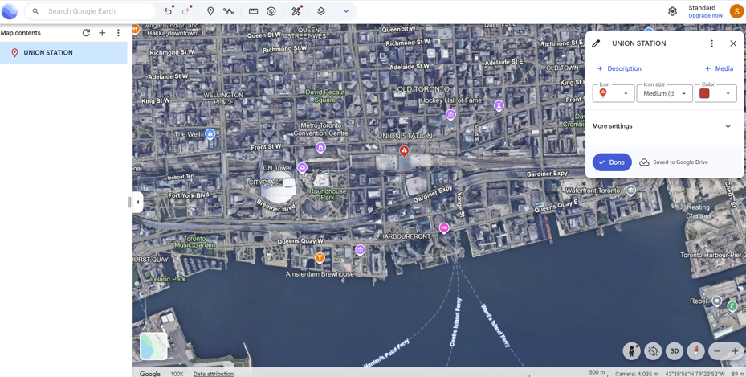Click the Undo arrow in toolbar
The height and width of the screenshot is (377, 746).
tap(168, 11)
